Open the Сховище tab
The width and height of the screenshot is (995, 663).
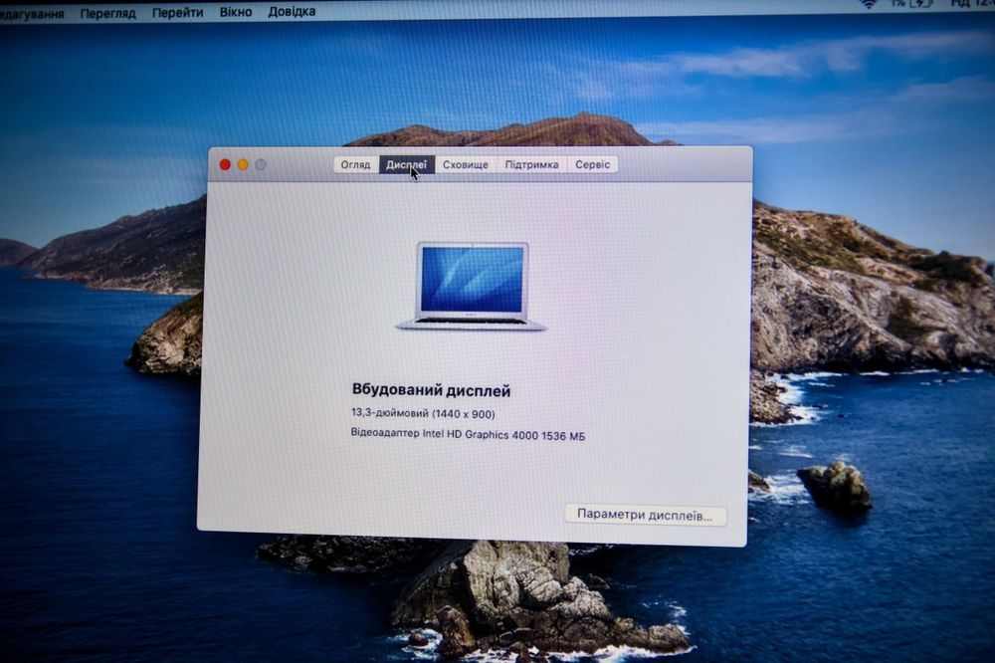(x=465, y=164)
